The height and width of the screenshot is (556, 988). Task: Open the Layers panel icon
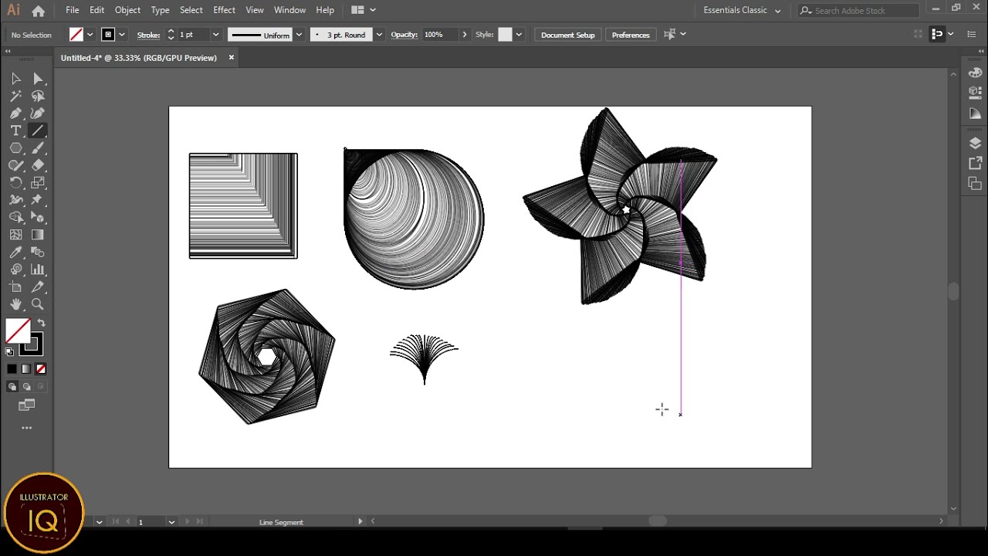(x=975, y=144)
